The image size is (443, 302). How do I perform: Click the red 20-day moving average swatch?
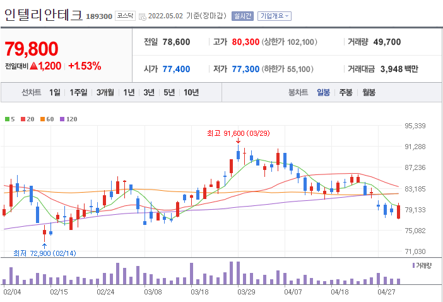tap(23, 119)
